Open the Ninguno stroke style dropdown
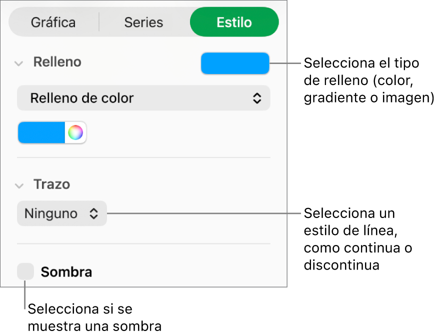 [x=61, y=213]
